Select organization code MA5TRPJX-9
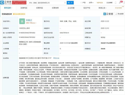The width and height of the screenshot is (125, 95). (64, 33)
